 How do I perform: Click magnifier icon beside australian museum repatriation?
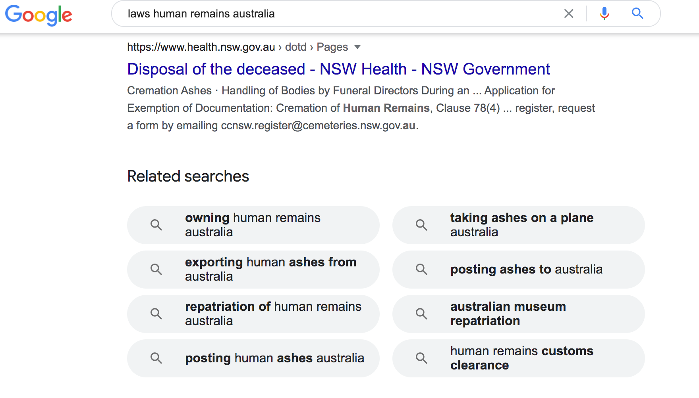point(421,314)
